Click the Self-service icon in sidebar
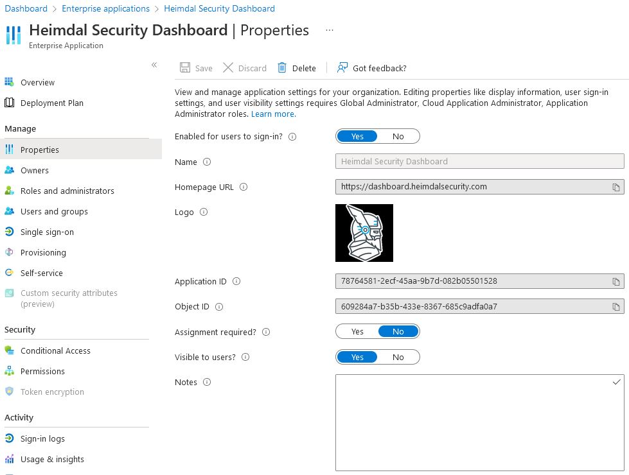The width and height of the screenshot is (629, 475). (x=9, y=273)
